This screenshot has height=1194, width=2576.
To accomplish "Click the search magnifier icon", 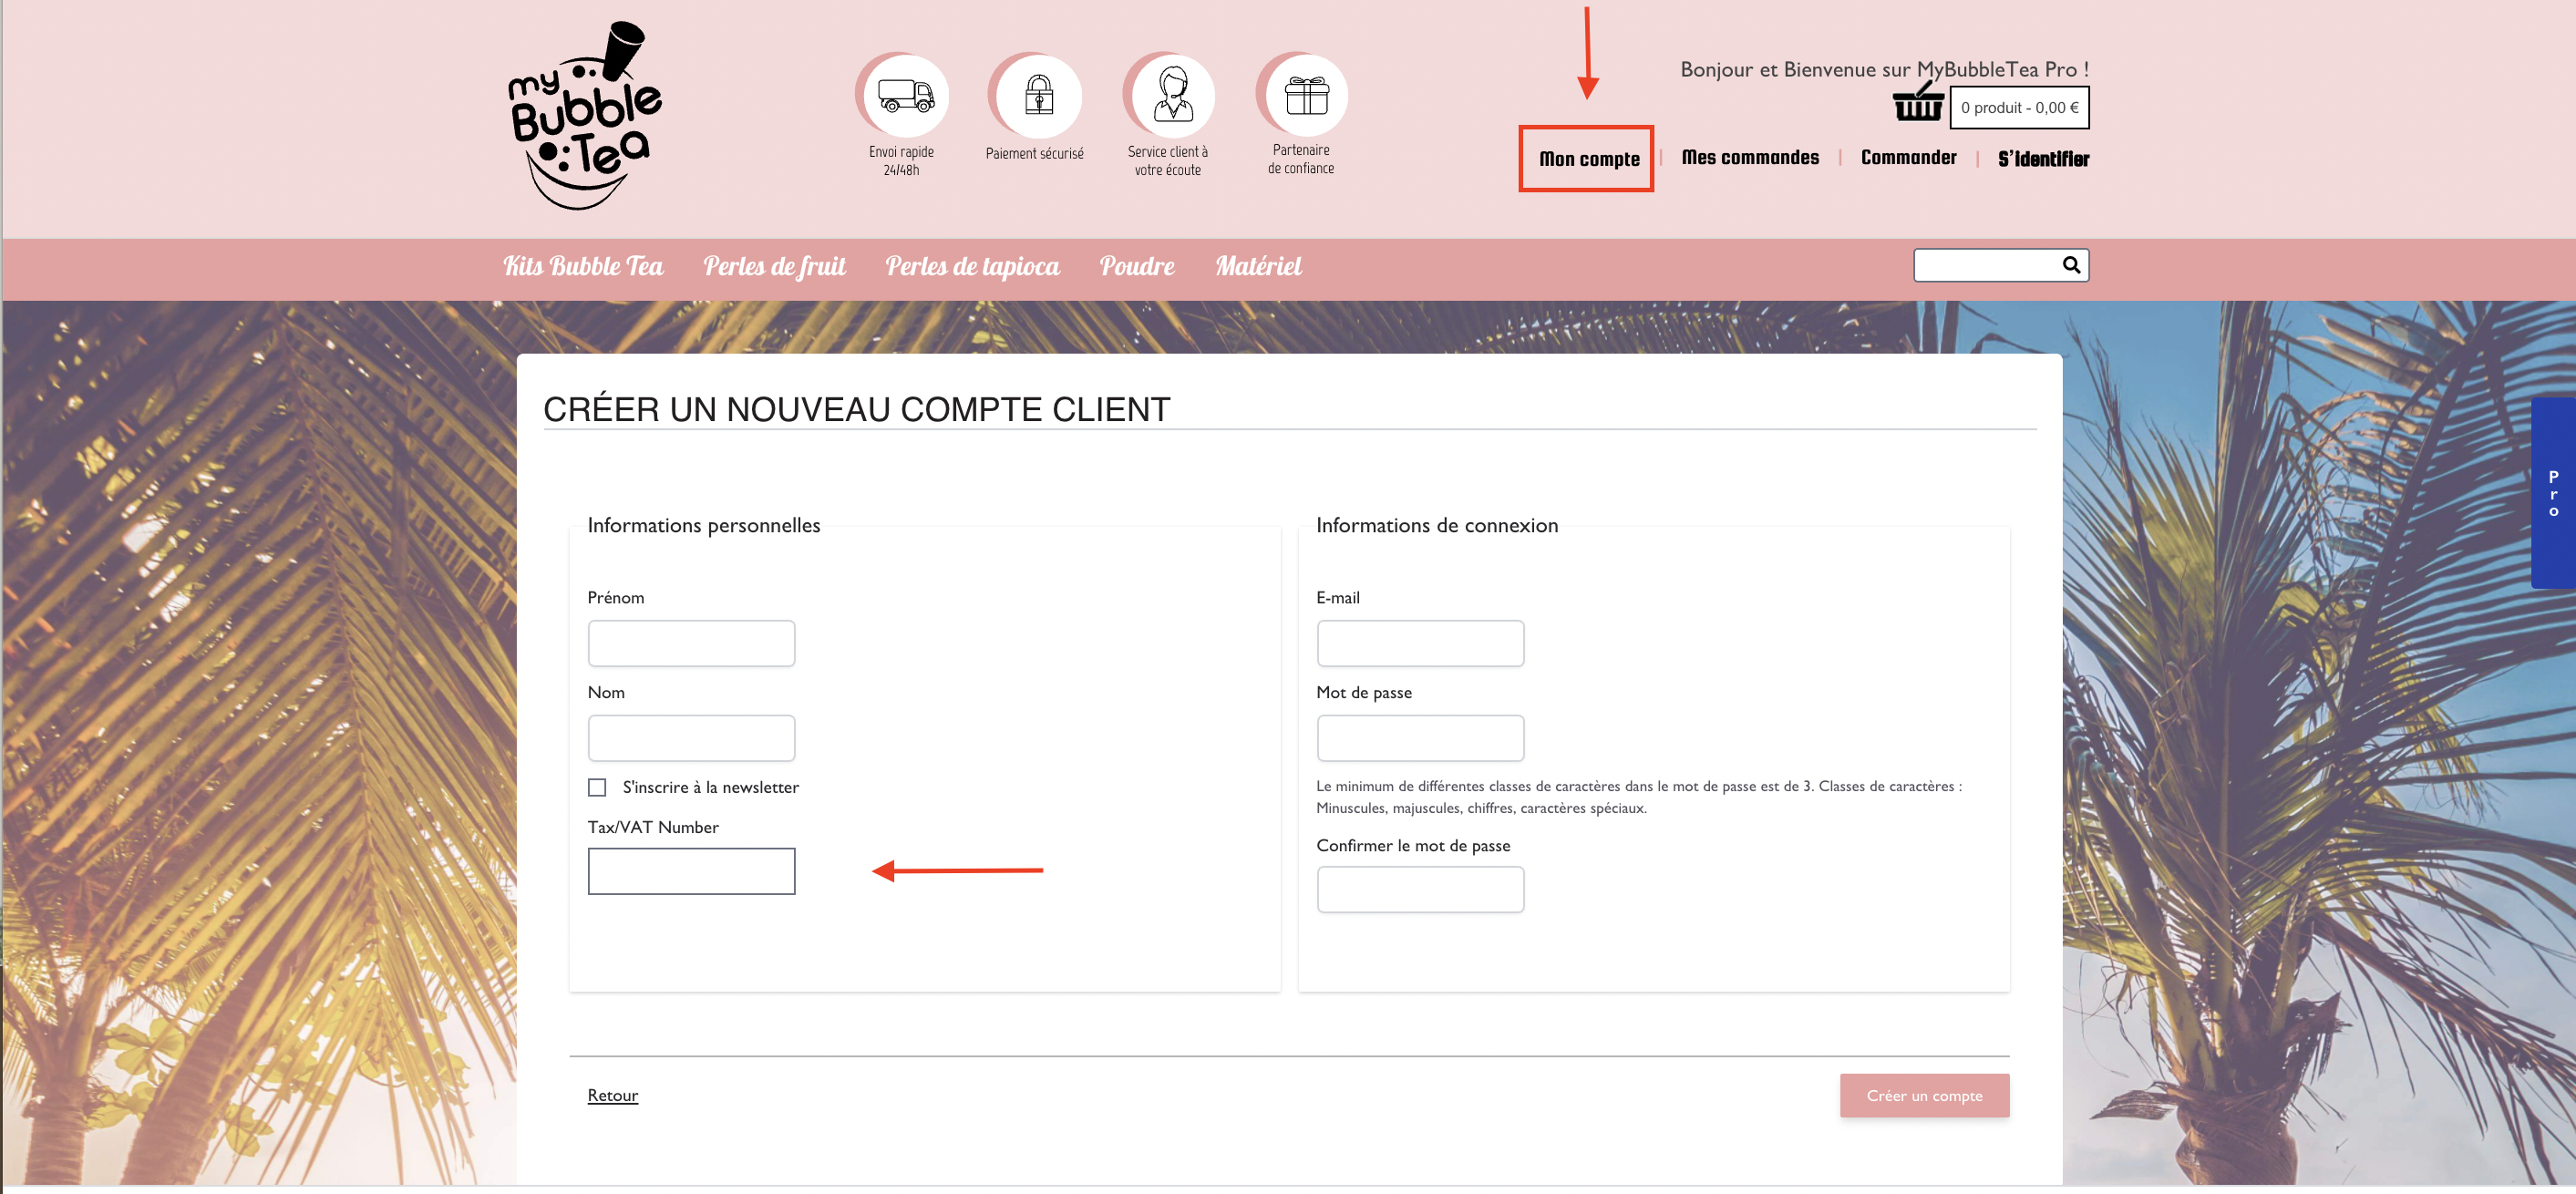I will click(2071, 265).
